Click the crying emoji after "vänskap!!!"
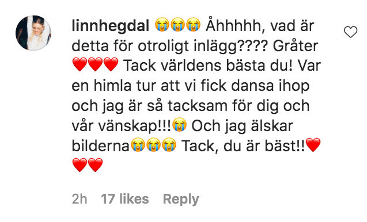Screen dimensions: 367x222 pyautogui.click(x=180, y=125)
